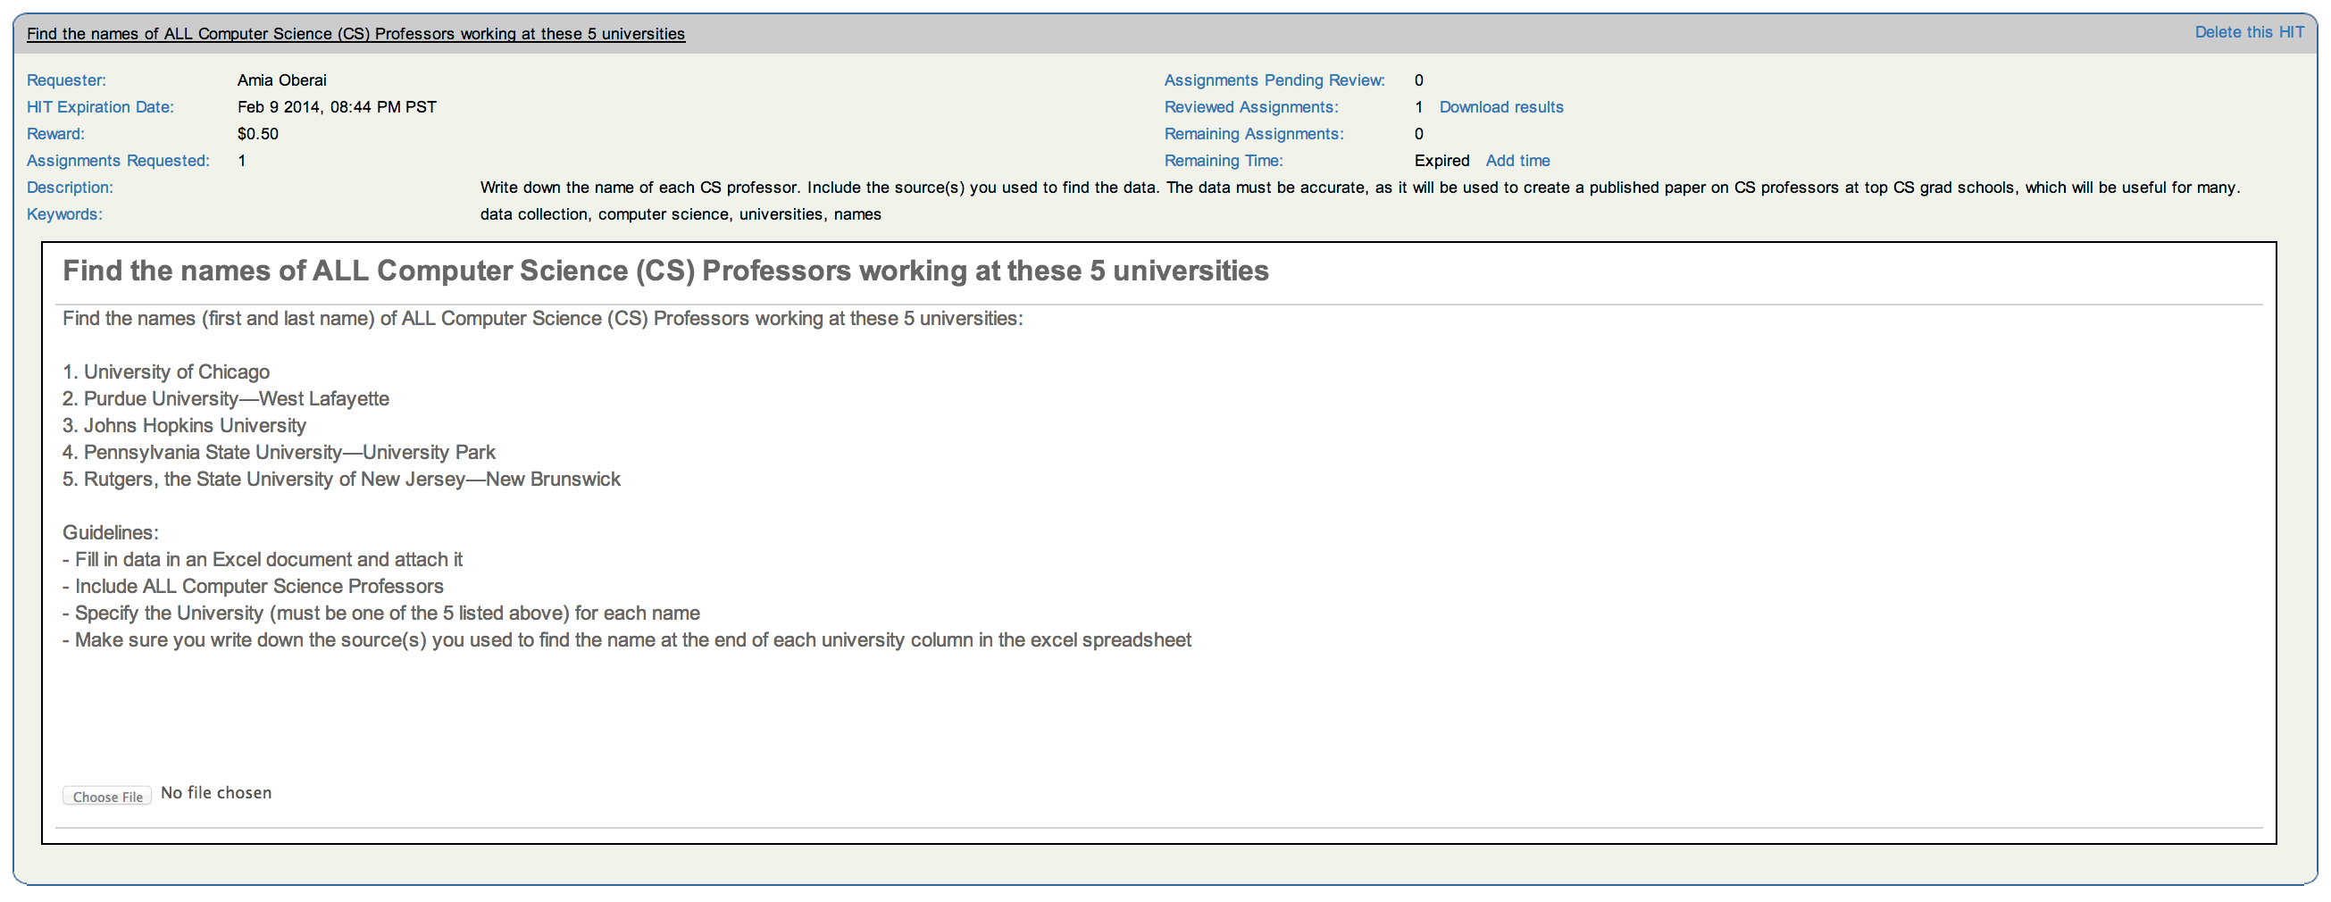
Task: Click the large heading inside the HIT preview
Action: 665,271
